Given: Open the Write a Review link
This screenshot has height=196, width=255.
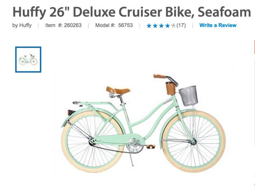Looking at the screenshot, I should coord(218,25).
